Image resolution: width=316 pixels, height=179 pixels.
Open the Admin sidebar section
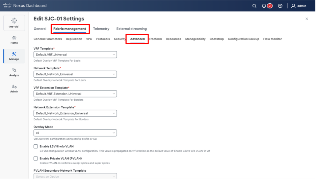(x=14, y=88)
